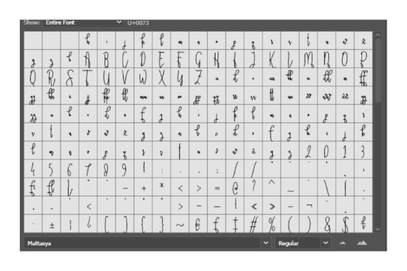Image resolution: width=407 pixels, height=271 pixels.
Task: Select the uppercase D glyph
Action: tap(143, 59)
